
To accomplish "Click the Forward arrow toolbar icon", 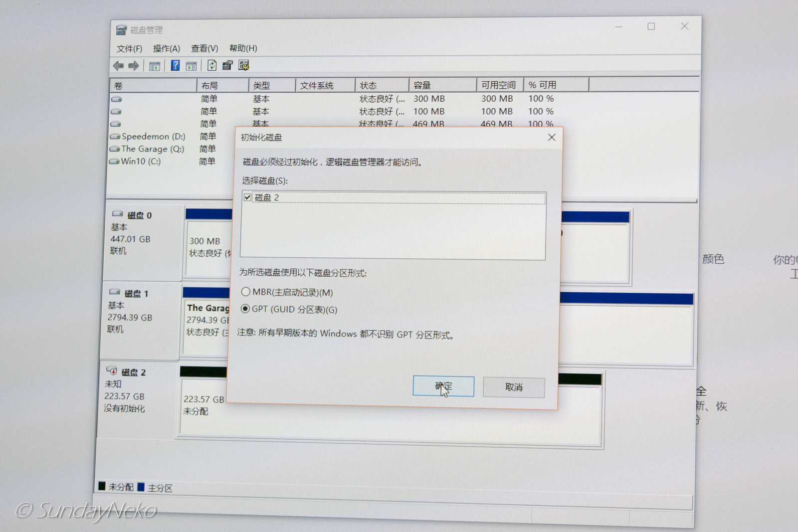I will (x=134, y=66).
